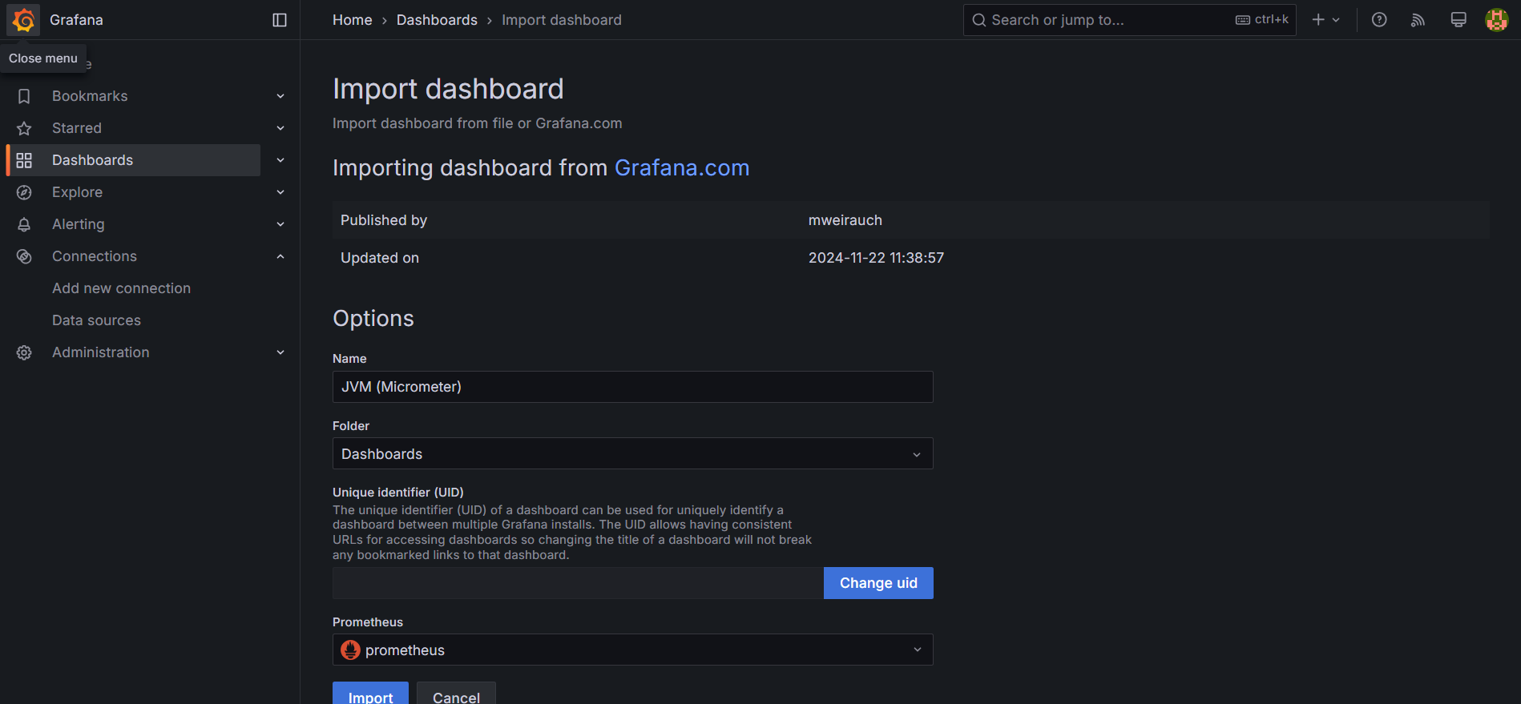Open the Folder dropdown
The height and width of the screenshot is (704, 1521).
pos(632,453)
